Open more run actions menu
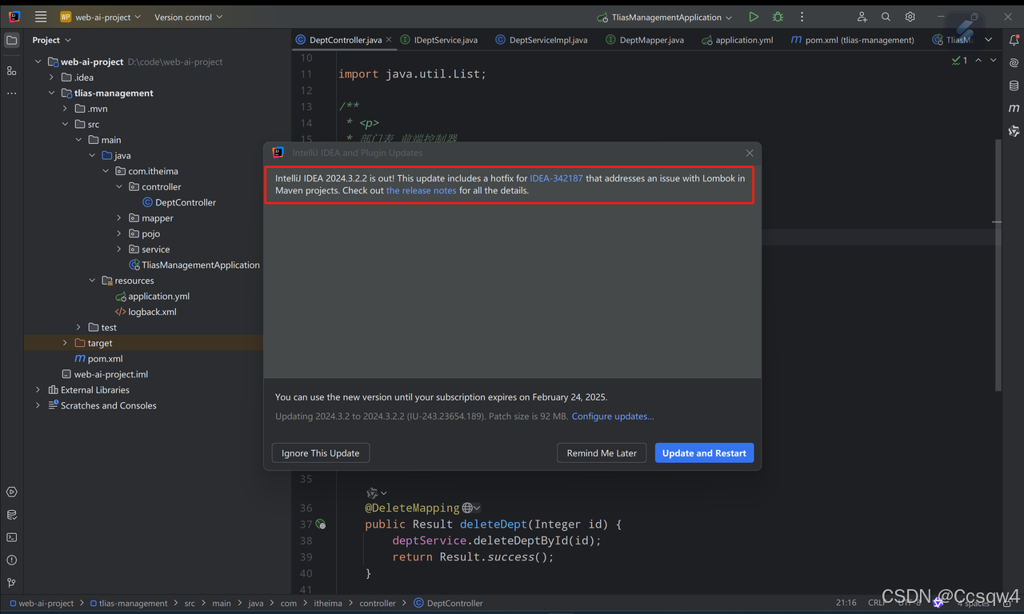The width and height of the screenshot is (1024, 614). (x=802, y=17)
